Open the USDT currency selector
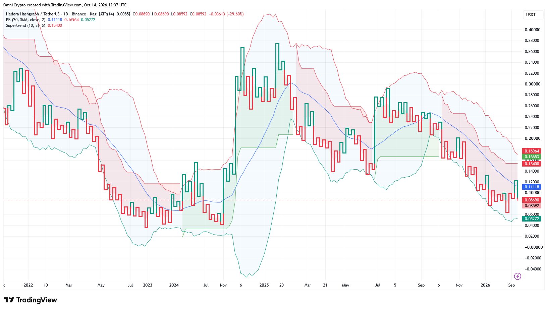This screenshot has width=548, height=310. coord(533,15)
